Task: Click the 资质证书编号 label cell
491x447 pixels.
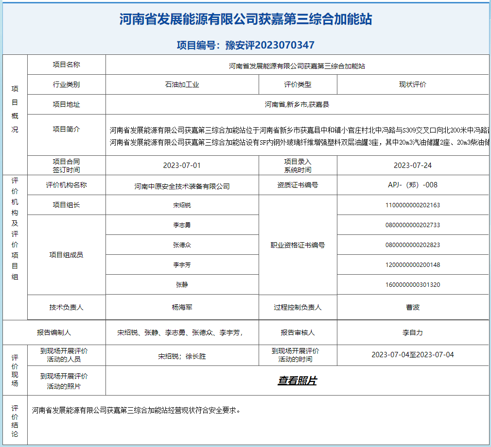Action: [298, 185]
